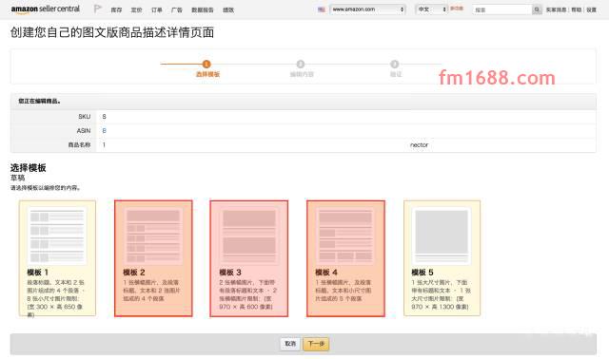Image resolution: width=609 pixels, height=359 pixels.
Task: Expand the 中文 language dropdown
Action: pyautogui.click(x=431, y=9)
